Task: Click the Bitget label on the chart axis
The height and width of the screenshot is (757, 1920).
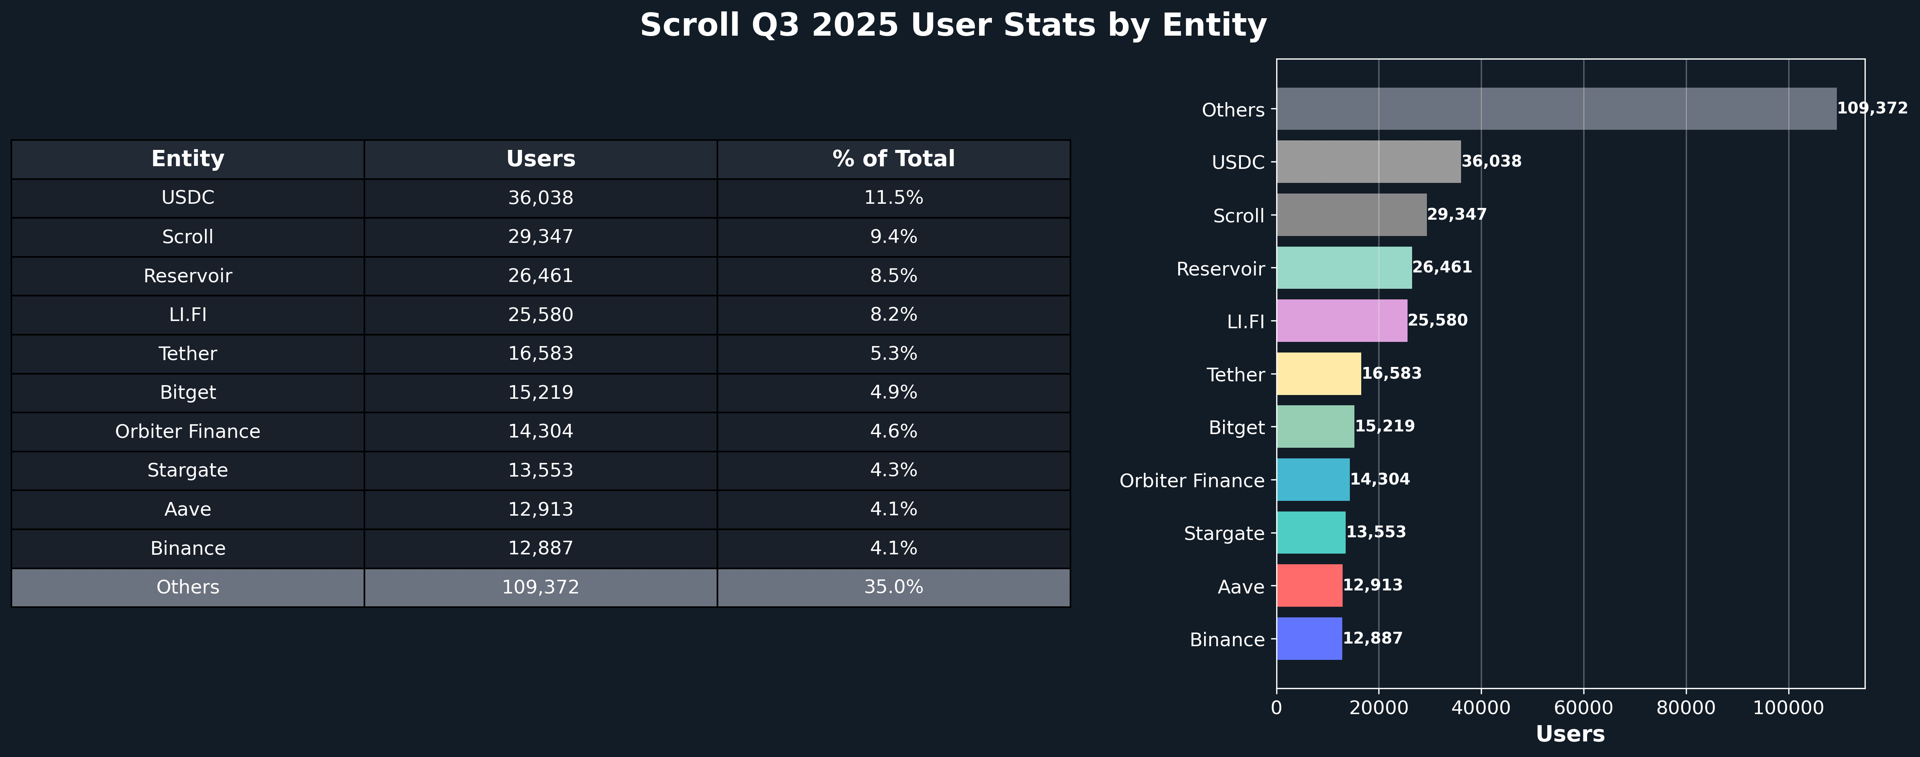Action: pos(1236,428)
